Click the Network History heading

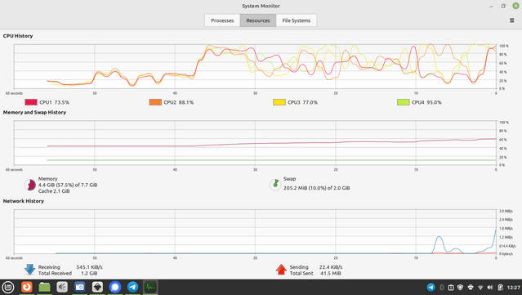point(24,201)
